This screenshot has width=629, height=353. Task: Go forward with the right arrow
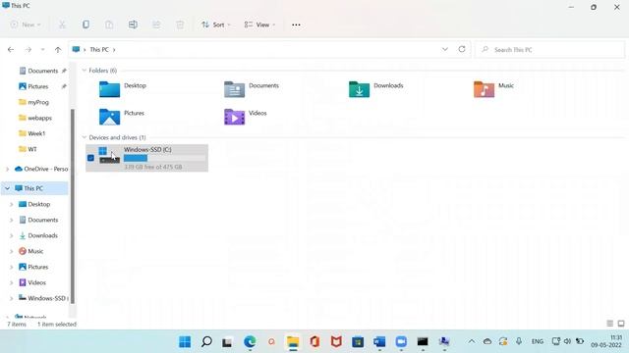pos(29,50)
